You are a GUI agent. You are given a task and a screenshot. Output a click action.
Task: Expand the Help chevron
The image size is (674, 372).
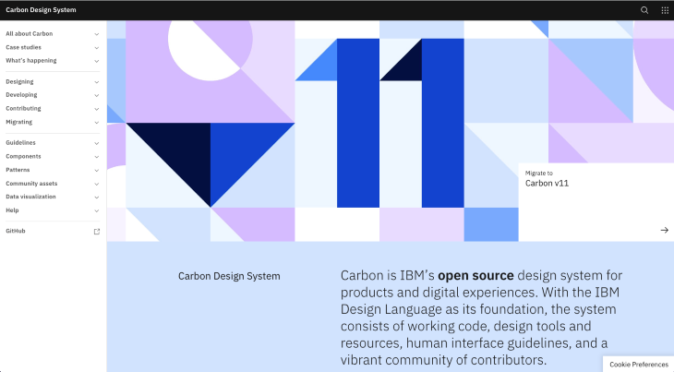[97, 210]
